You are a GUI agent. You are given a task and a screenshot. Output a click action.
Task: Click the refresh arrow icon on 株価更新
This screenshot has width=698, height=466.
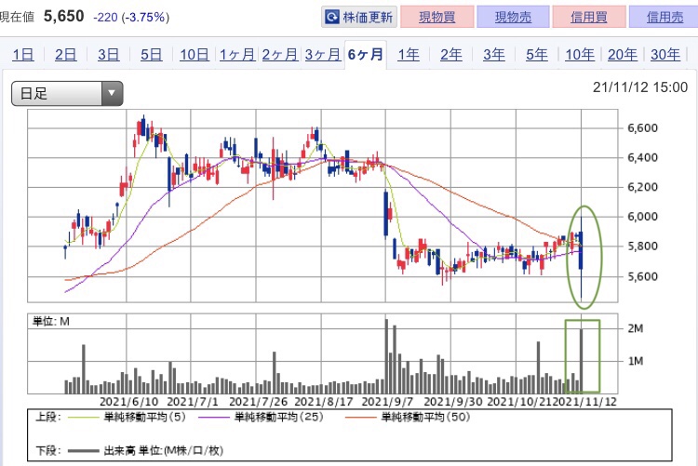pyautogui.click(x=332, y=18)
